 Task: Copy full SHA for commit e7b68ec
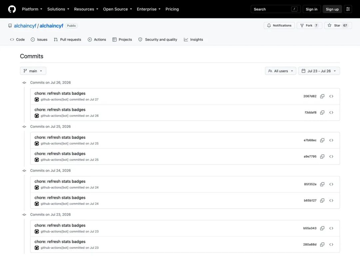click(322, 140)
